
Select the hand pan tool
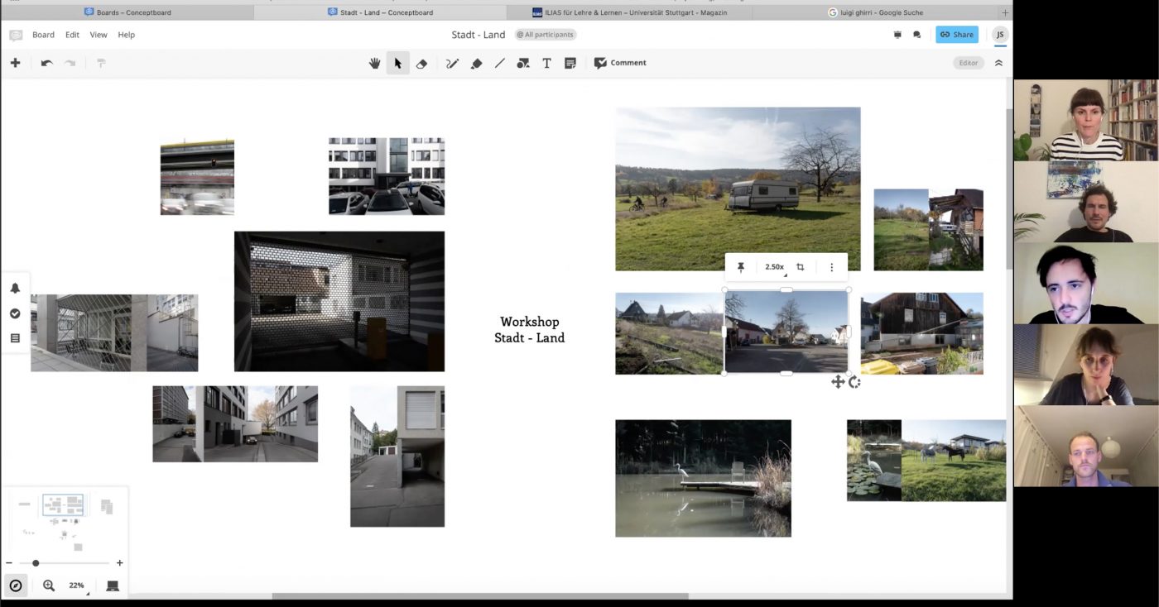pyautogui.click(x=374, y=63)
